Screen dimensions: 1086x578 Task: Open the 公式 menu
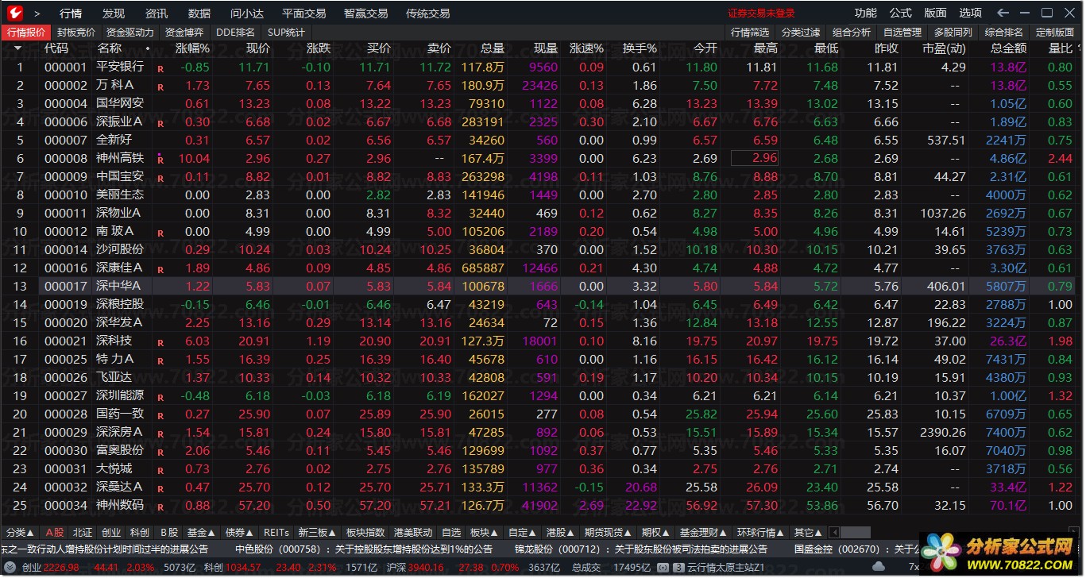click(901, 13)
